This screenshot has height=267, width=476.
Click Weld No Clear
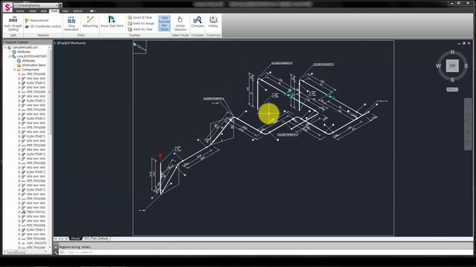click(x=141, y=30)
